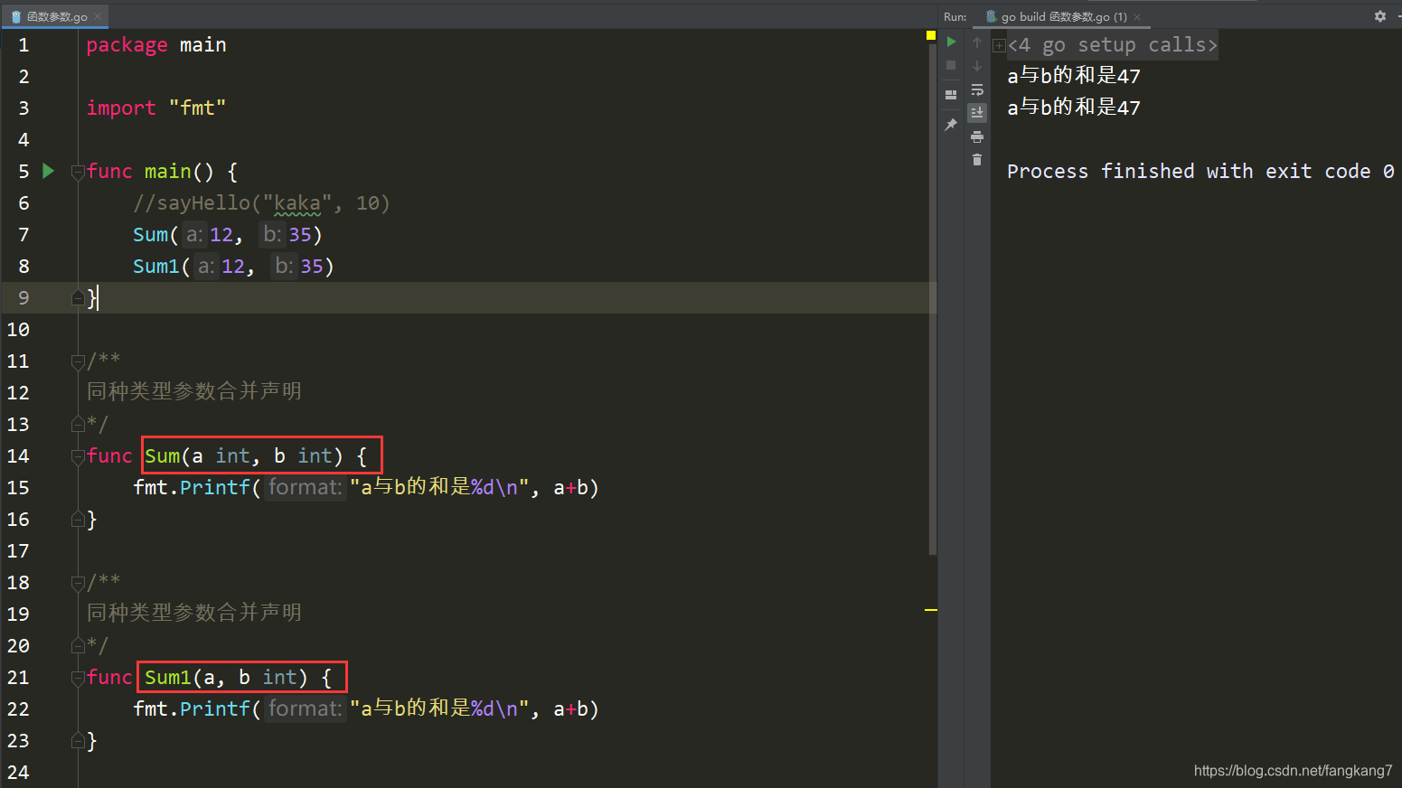Click Sum function name on line 14
Image resolution: width=1402 pixels, height=788 pixels.
[162, 456]
